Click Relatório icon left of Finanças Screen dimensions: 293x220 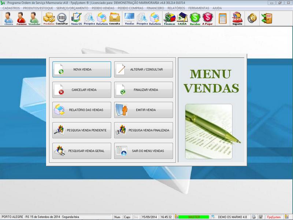(x=155, y=19)
